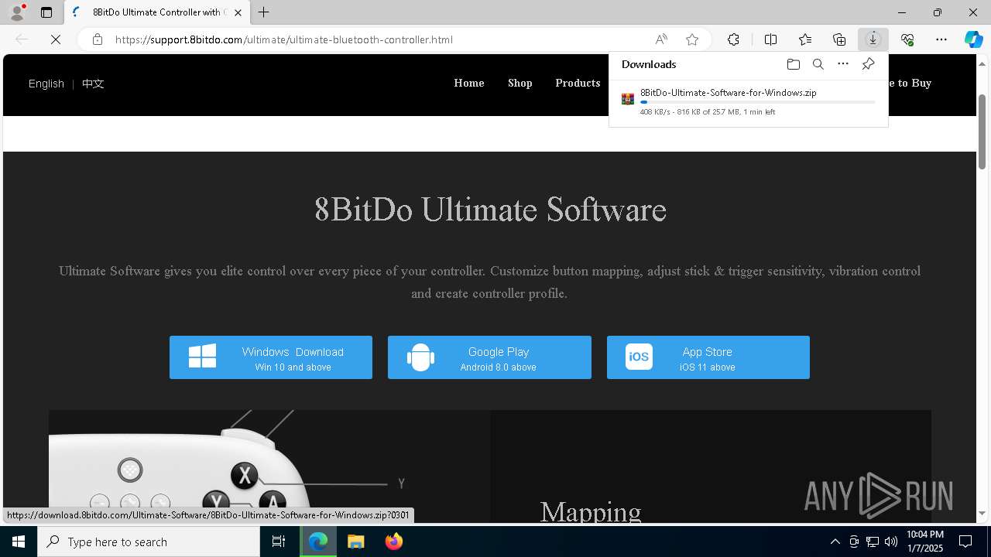The height and width of the screenshot is (557, 991).
Task: Open the browser profile icon
Action: point(16,12)
